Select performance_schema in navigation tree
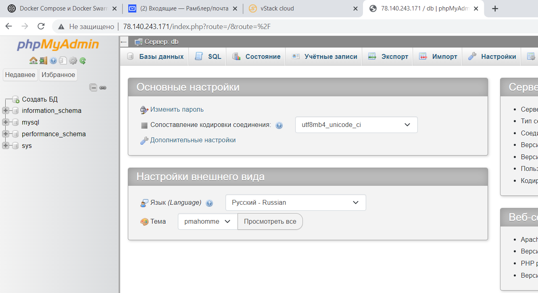 pyautogui.click(x=54, y=134)
